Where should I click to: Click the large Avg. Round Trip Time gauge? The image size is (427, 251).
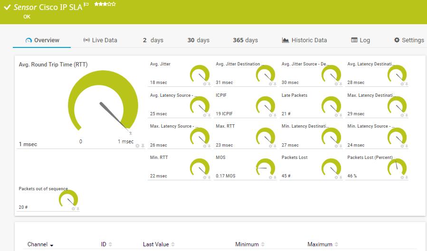(x=103, y=101)
